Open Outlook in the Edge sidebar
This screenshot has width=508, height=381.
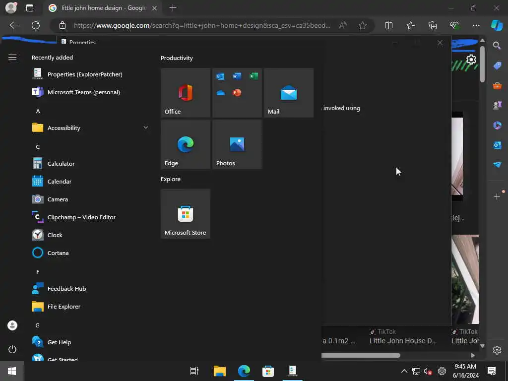pyautogui.click(x=497, y=145)
